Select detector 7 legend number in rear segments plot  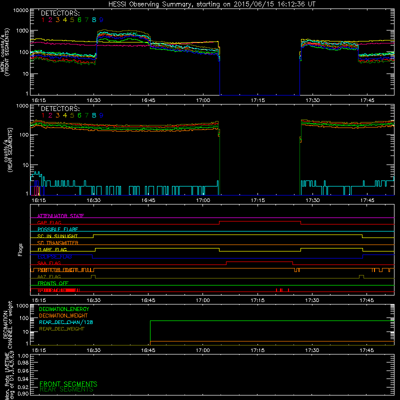[x=86, y=115]
